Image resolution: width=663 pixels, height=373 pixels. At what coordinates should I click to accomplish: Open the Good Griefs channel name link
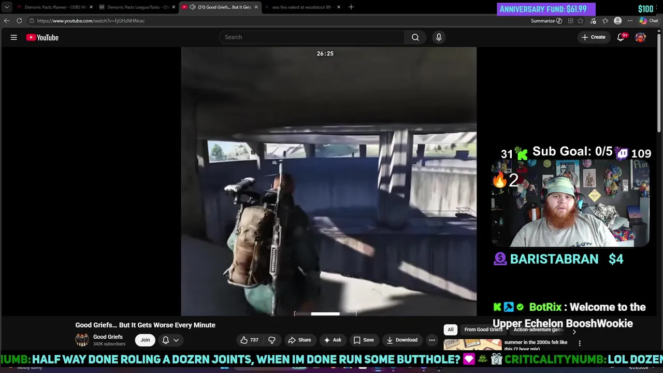tap(108, 337)
